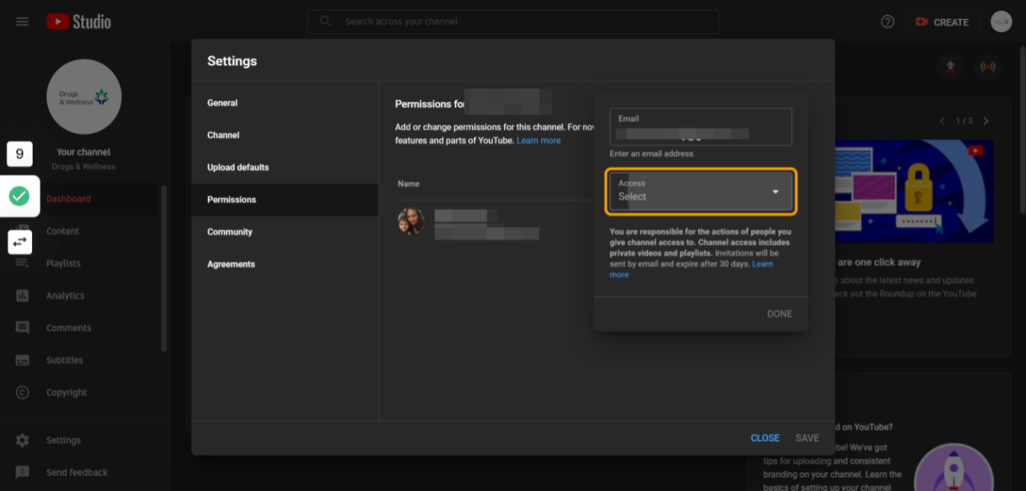Click the DONE button
The height and width of the screenshot is (491, 1026).
(x=779, y=314)
